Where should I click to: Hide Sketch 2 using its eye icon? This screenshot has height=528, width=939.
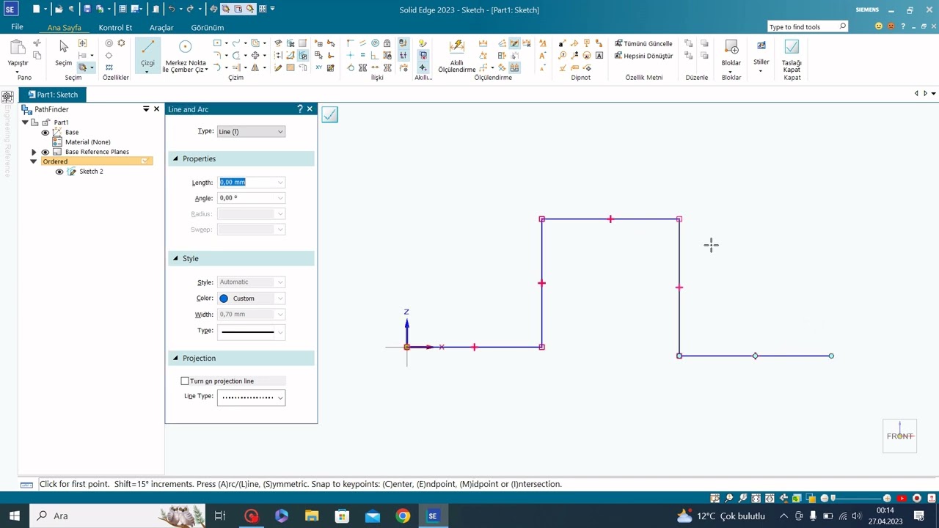[x=59, y=172]
